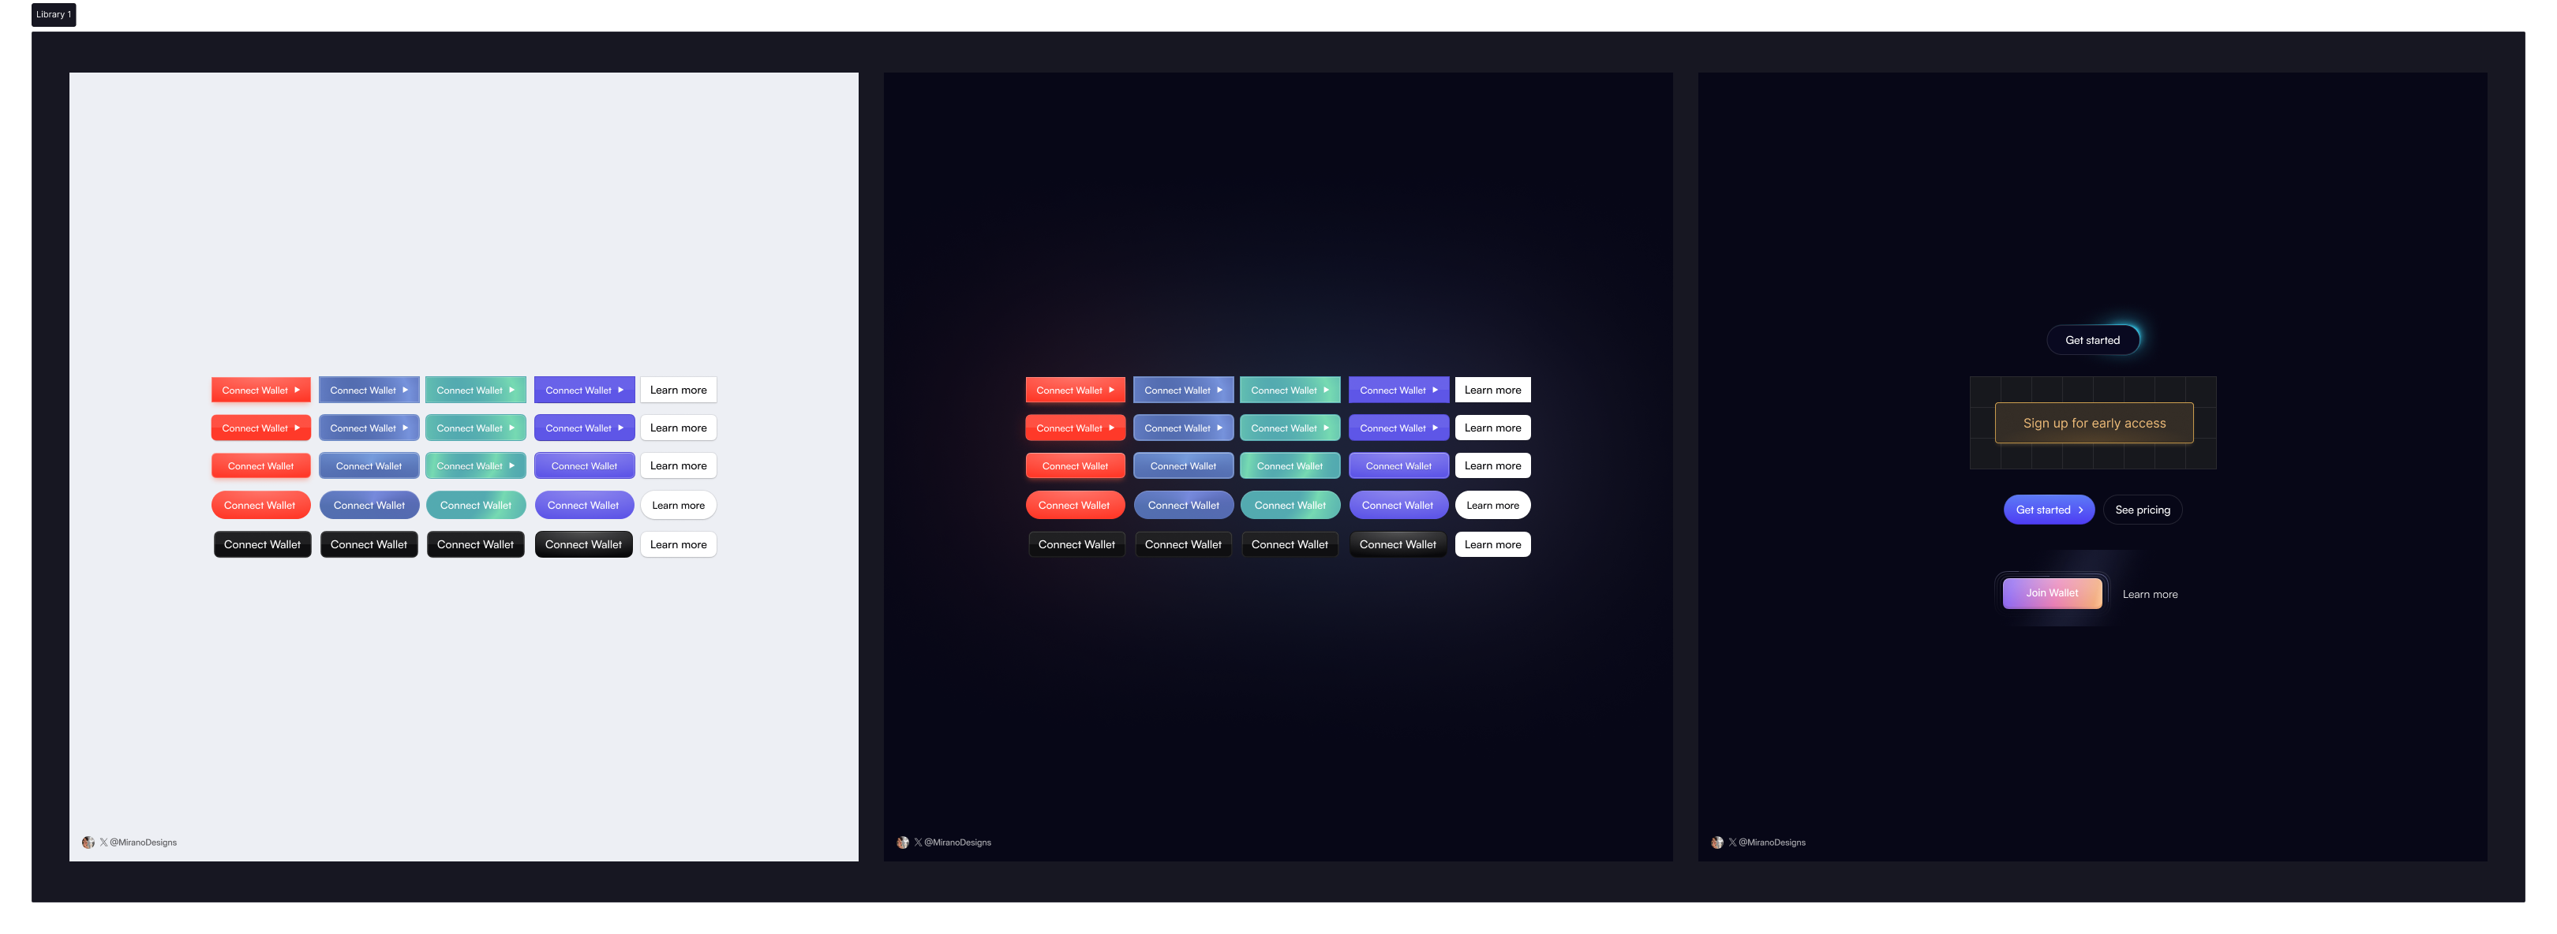Image resolution: width=2557 pixels, height=934 pixels.
Task: Select the Library 1 tab at top left
Action: pyautogui.click(x=54, y=14)
